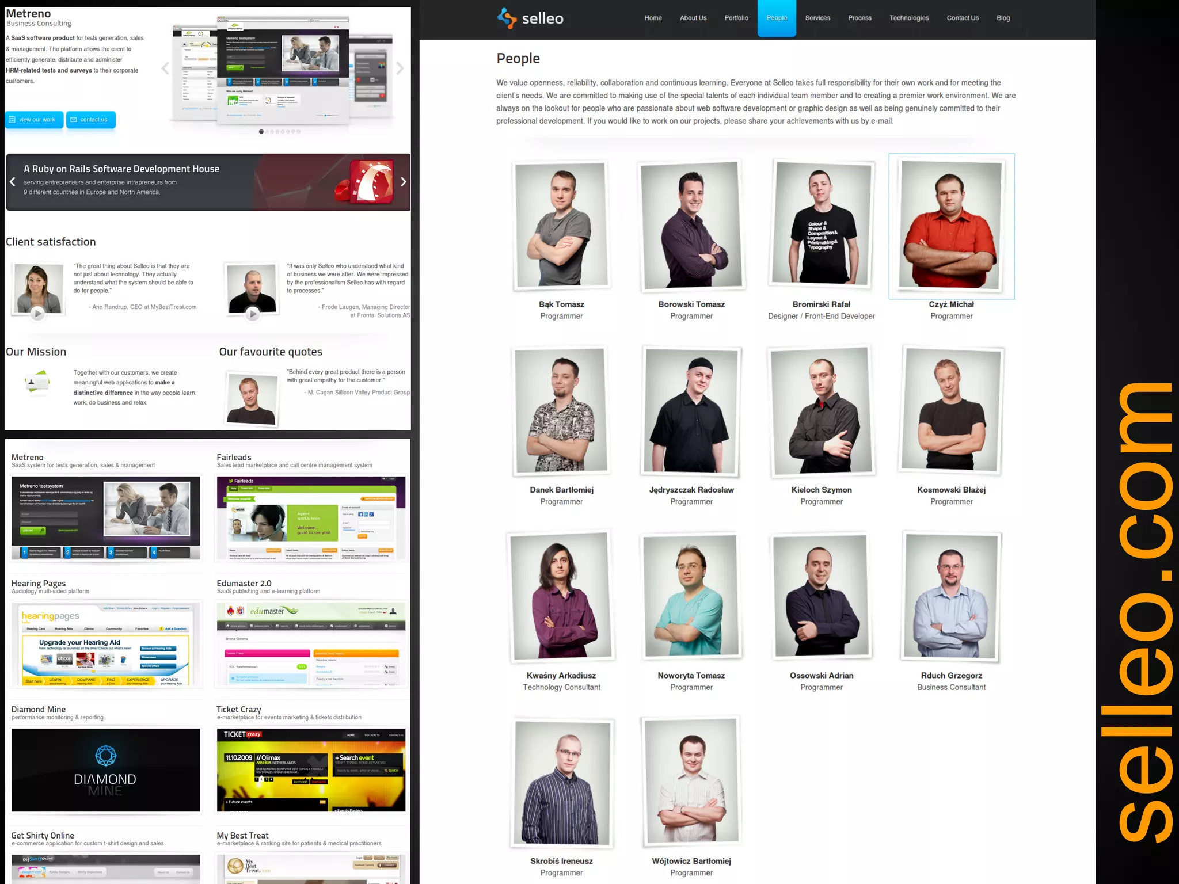Click Kwaśny Arkadiusz name link
The height and width of the screenshot is (884, 1179).
coord(561,676)
